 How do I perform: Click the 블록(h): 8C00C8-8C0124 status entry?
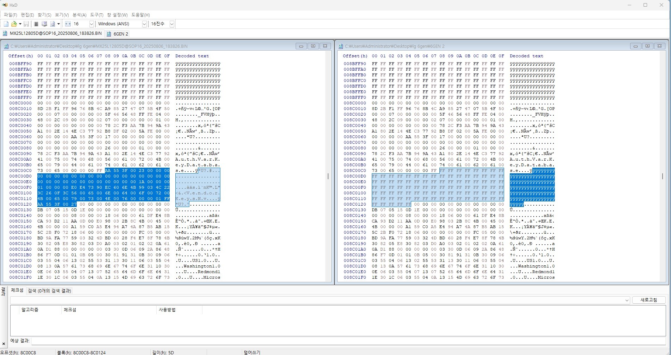(x=81, y=352)
